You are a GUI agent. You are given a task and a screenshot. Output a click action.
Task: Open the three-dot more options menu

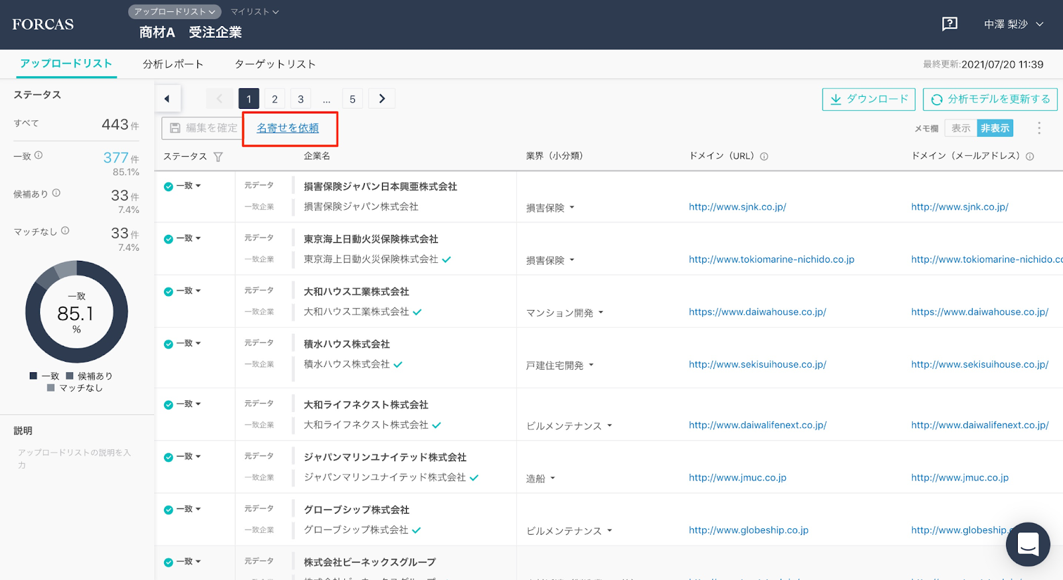pos(1039,128)
